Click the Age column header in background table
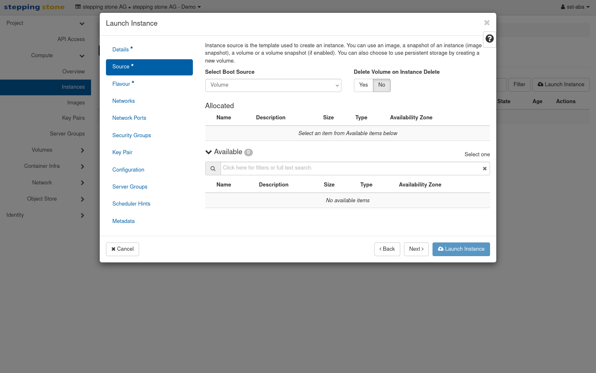This screenshot has width=596, height=373. click(537, 102)
